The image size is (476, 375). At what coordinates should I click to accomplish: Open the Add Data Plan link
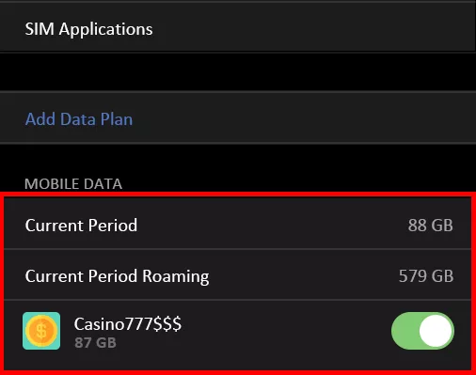point(79,119)
